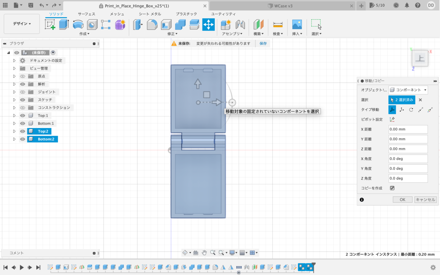
Task: Play the design timeline
Action: click(x=22, y=268)
